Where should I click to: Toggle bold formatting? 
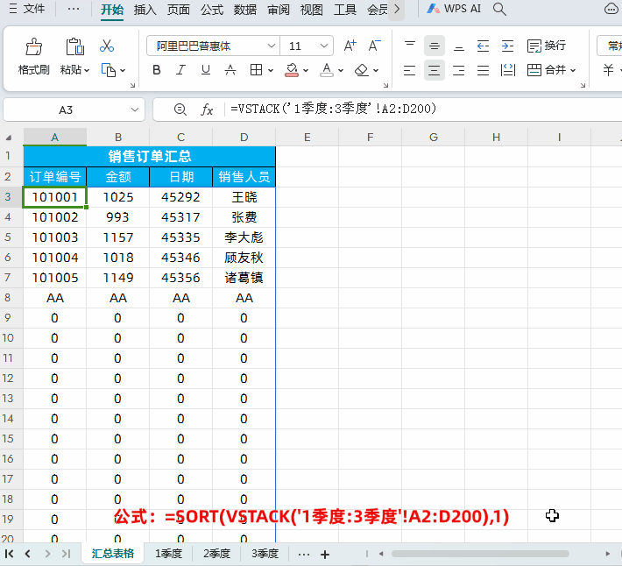click(x=157, y=70)
